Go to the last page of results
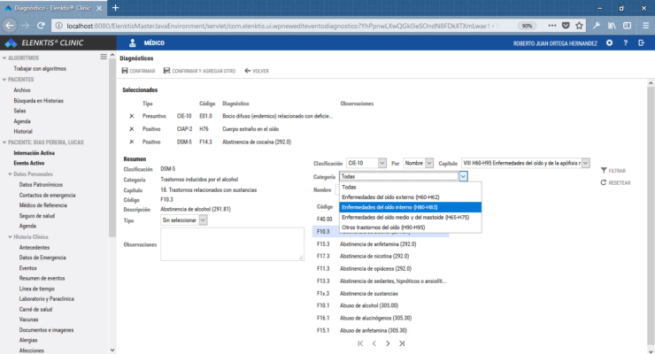The image size is (655, 354). [402, 342]
